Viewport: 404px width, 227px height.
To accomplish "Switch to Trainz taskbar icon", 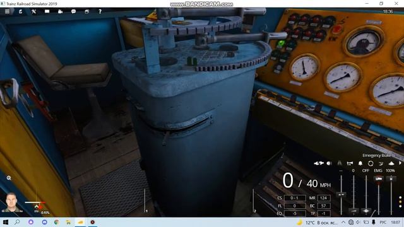I will coord(81,222).
